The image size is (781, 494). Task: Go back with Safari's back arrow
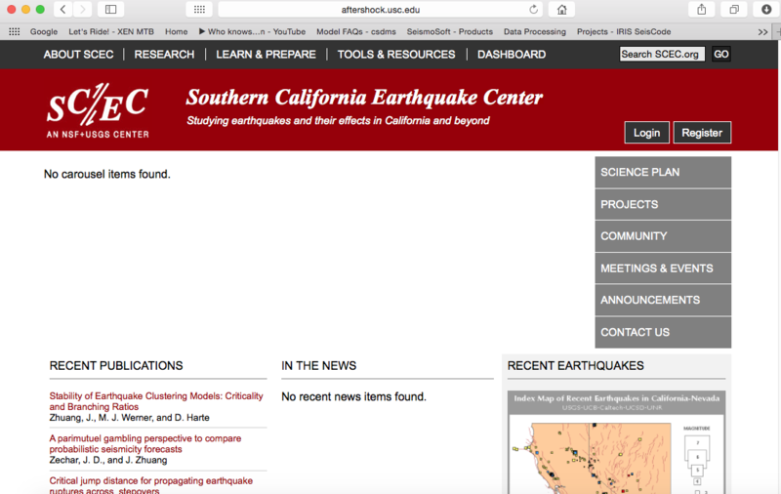(x=63, y=10)
